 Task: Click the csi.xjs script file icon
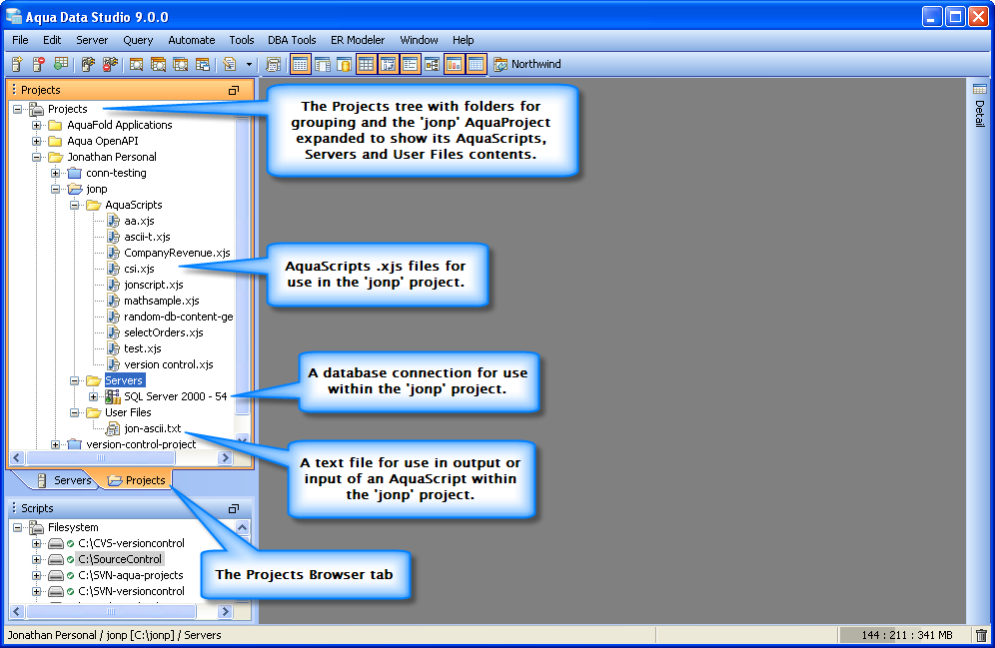[113, 269]
